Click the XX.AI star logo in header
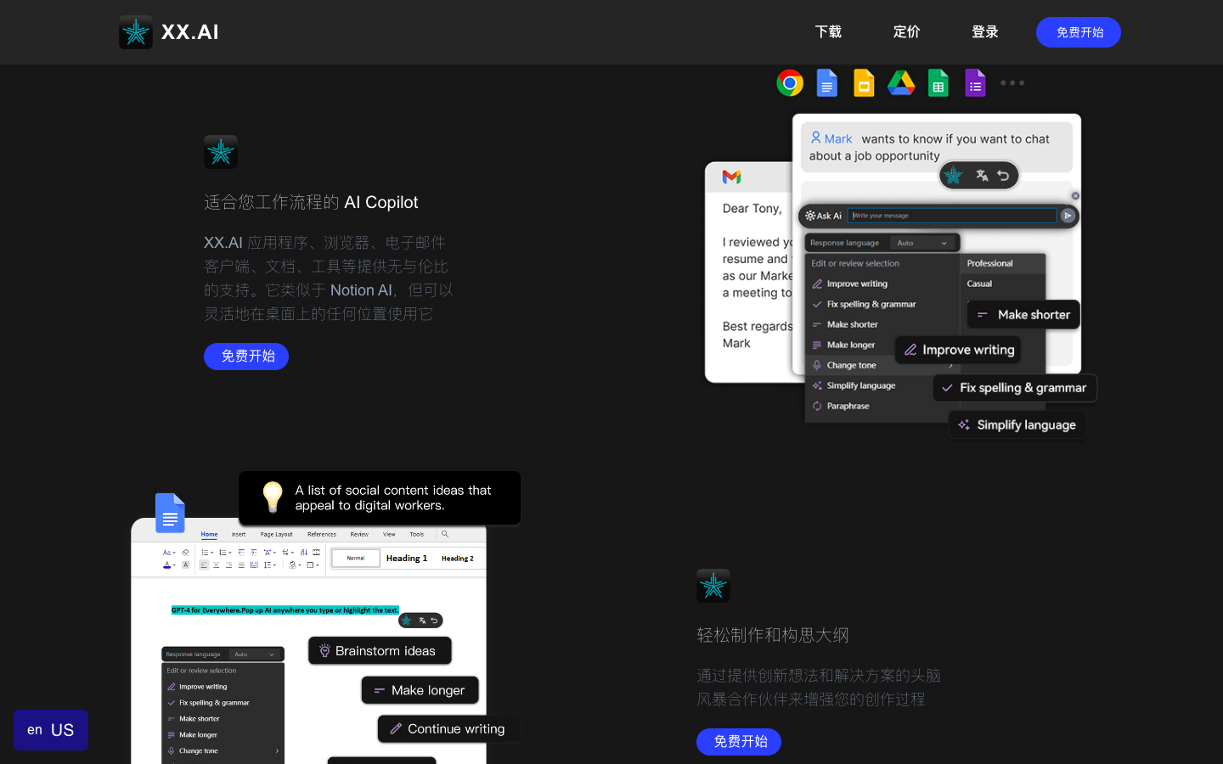Screen dimensions: 1223x764 click(136, 32)
